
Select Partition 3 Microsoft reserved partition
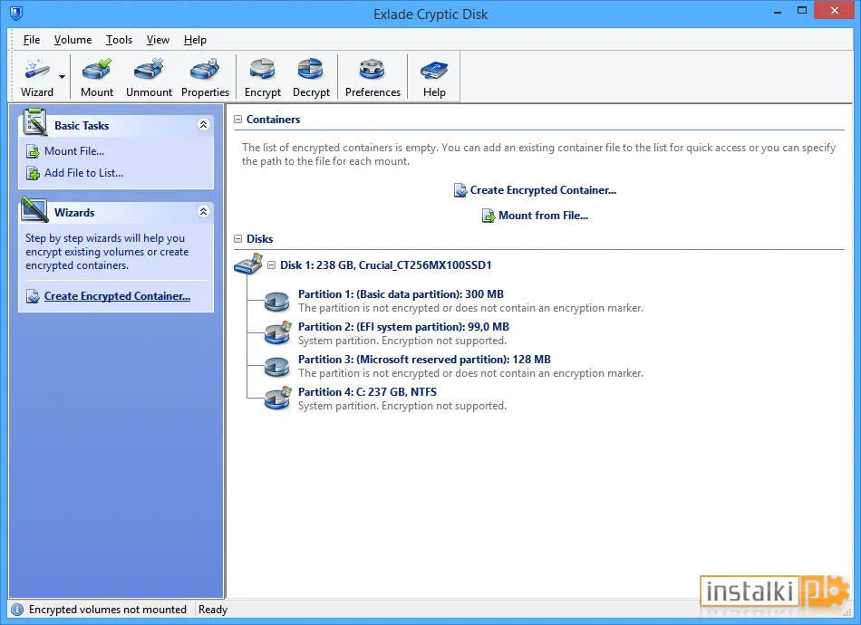pos(424,360)
